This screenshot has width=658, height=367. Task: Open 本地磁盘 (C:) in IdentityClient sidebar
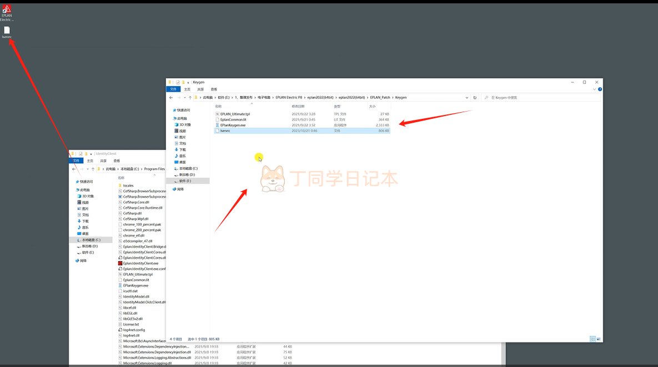click(x=91, y=240)
